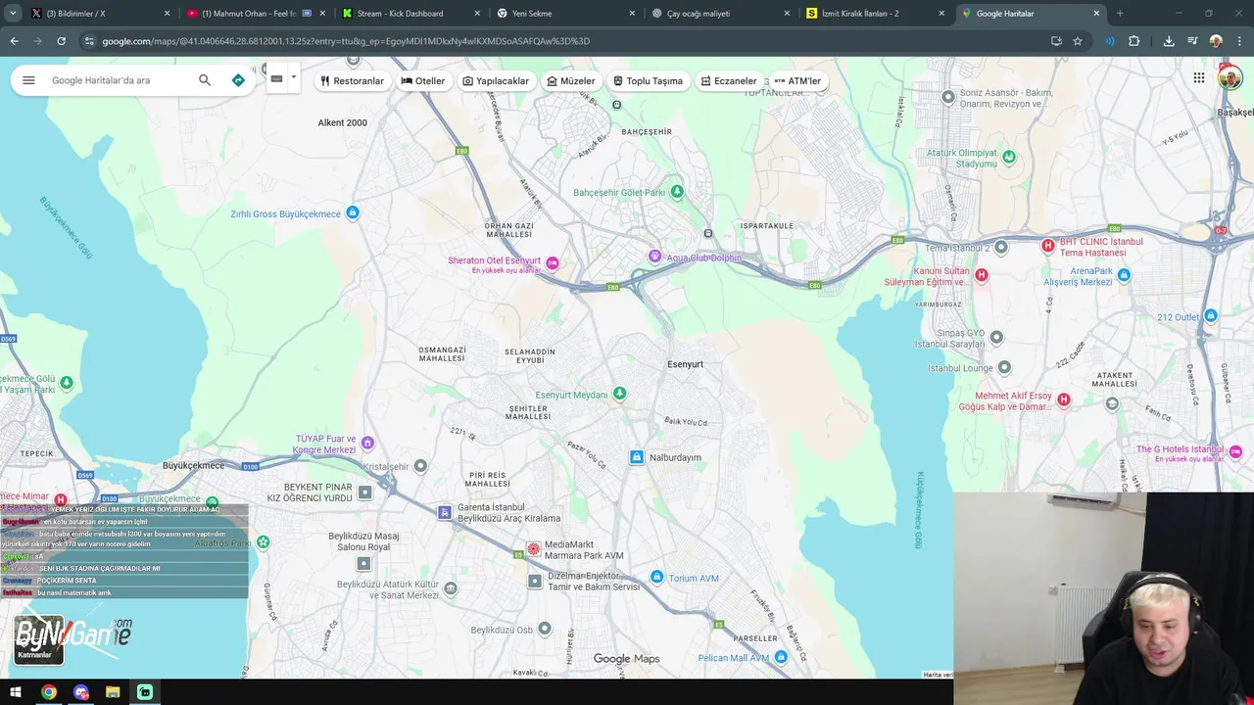
Task: Select the Zırhlı Gross Büyükçekmece shopping pin
Action: [x=353, y=212]
